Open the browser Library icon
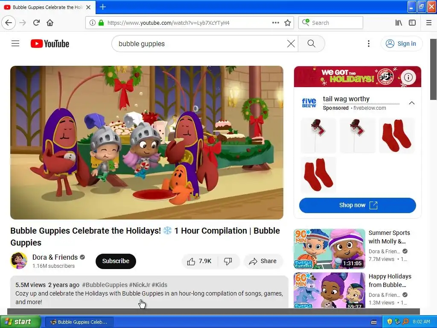This screenshot has height=328, width=437. [x=399, y=23]
